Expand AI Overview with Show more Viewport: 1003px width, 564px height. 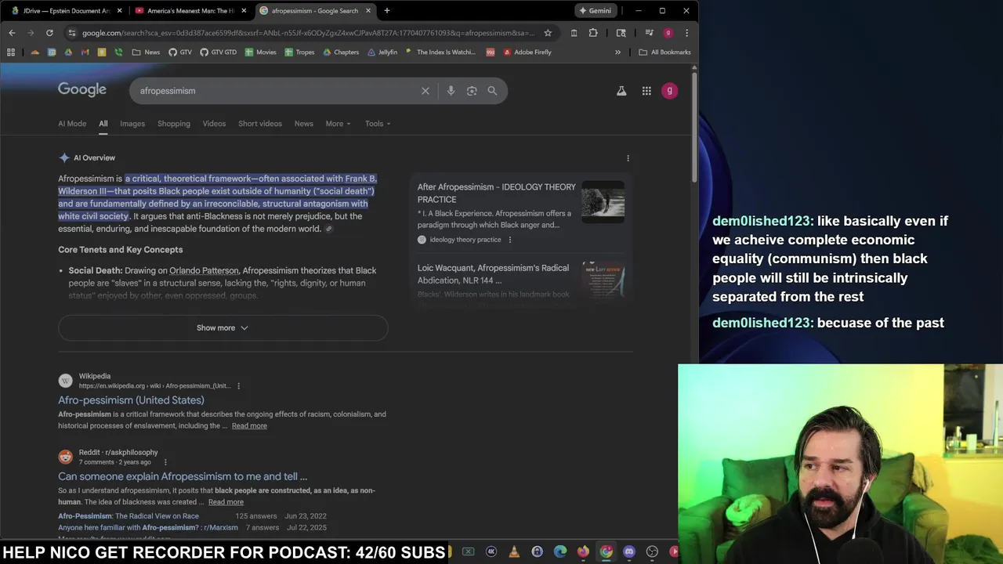click(x=223, y=327)
